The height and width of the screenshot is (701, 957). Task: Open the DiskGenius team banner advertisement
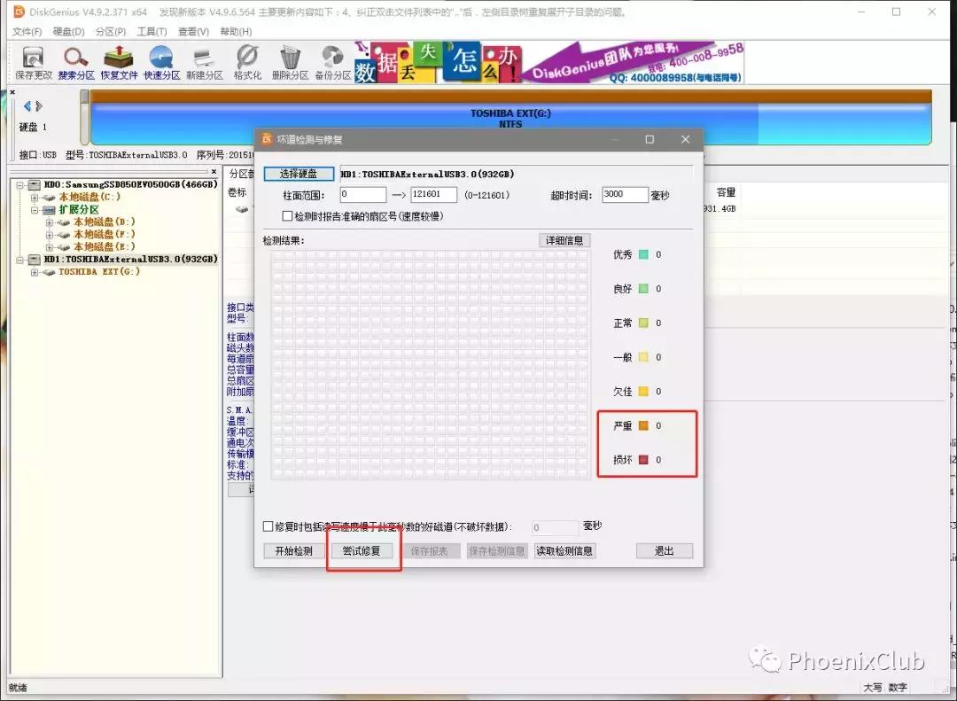point(549,62)
